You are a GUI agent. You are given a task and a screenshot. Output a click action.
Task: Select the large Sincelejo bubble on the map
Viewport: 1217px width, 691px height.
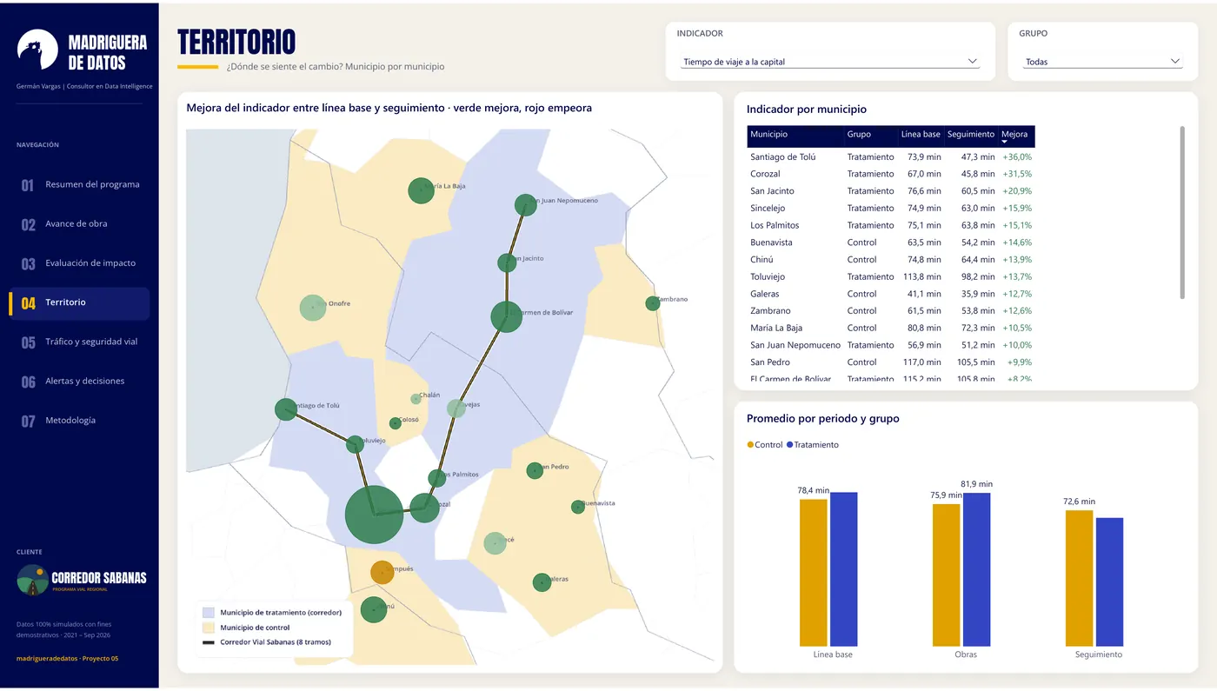point(374,515)
